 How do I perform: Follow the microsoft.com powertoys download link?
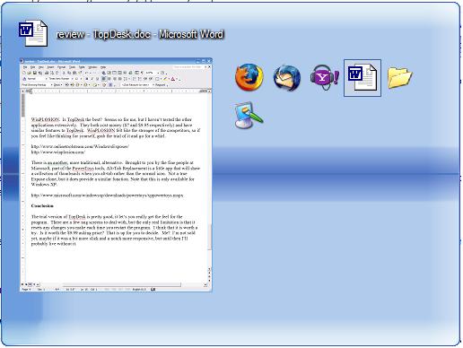(107, 196)
